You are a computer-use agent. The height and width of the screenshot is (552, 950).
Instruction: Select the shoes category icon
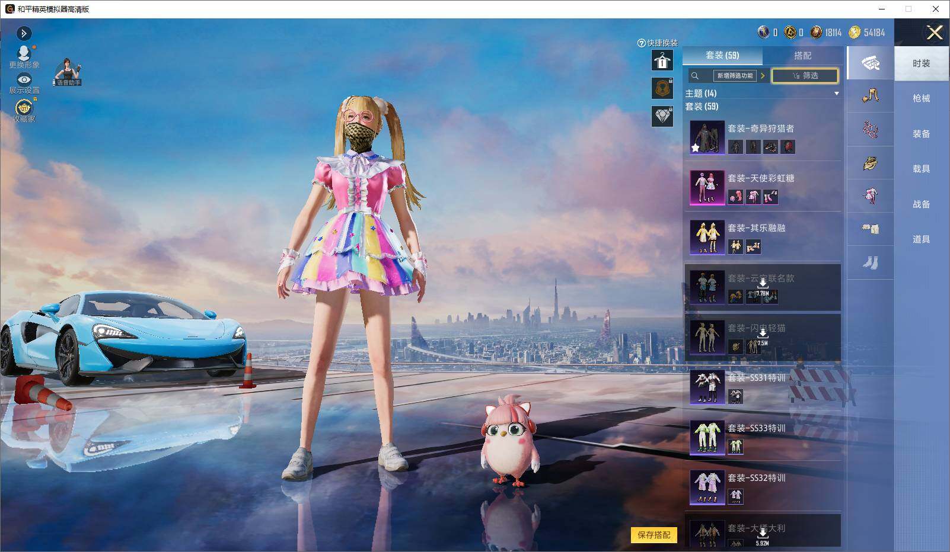[x=870, y=262]
